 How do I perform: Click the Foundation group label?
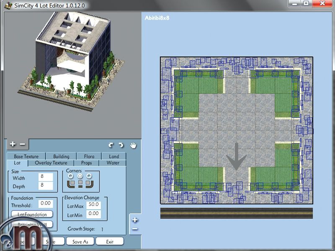tap(22, 198)
